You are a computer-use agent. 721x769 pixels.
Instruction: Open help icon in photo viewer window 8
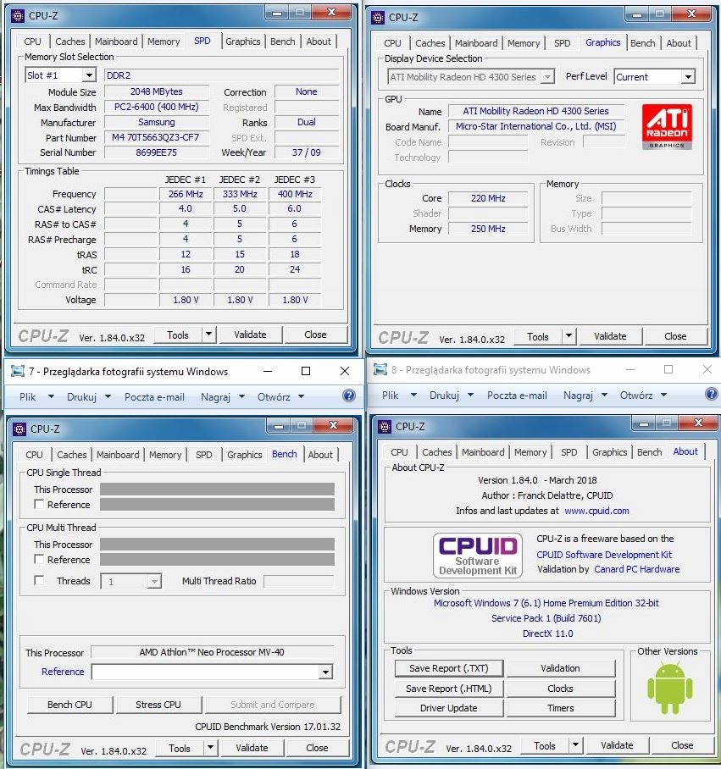point(711,395)
